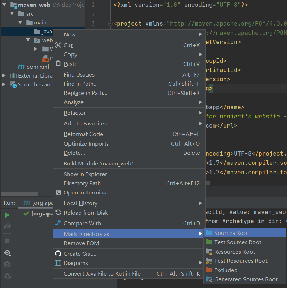The height and width of the screenshot is (288, 287).
Task: Open pom.xml in the project tree
Action: (x=38, y=67)
